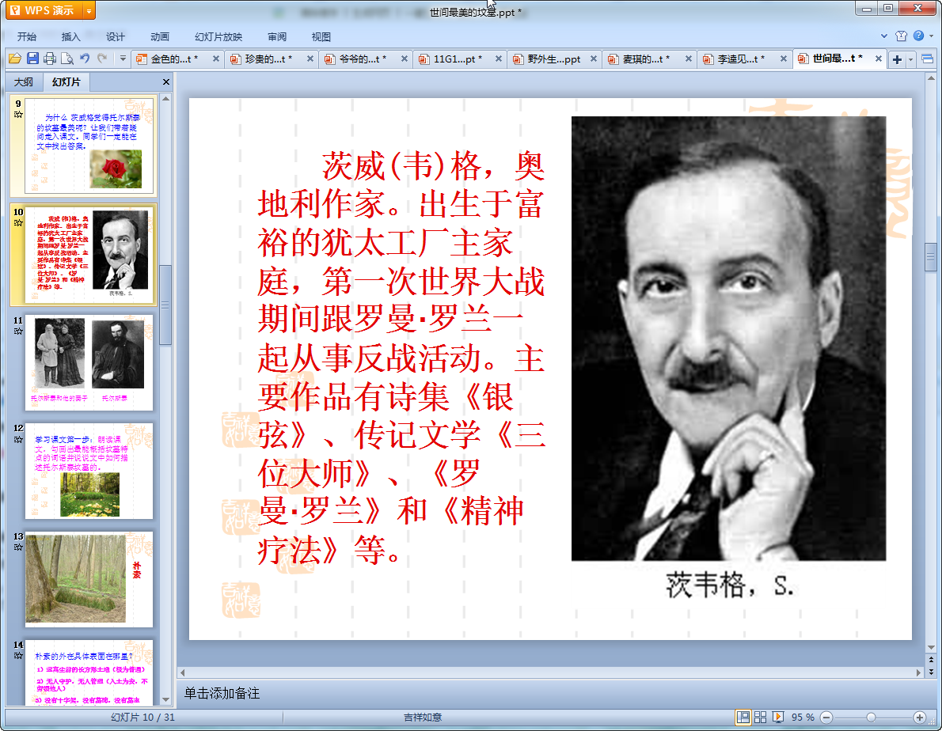Click the zoom slider handle
942x731 pixels.
point(871,718)
